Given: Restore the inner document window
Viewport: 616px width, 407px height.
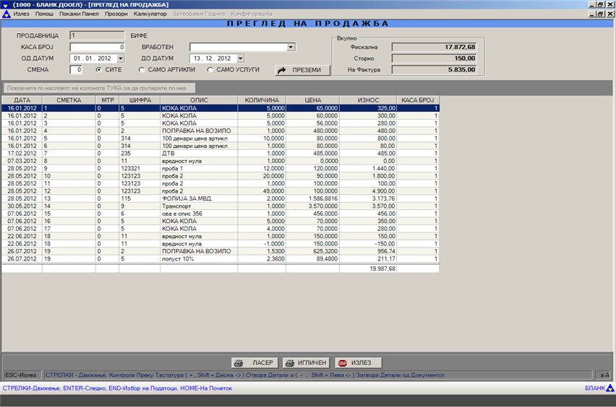Looking at the screenshot, I should (600, 14).
